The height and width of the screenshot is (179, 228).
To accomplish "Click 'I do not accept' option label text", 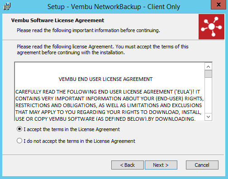I will coord(79,141).
